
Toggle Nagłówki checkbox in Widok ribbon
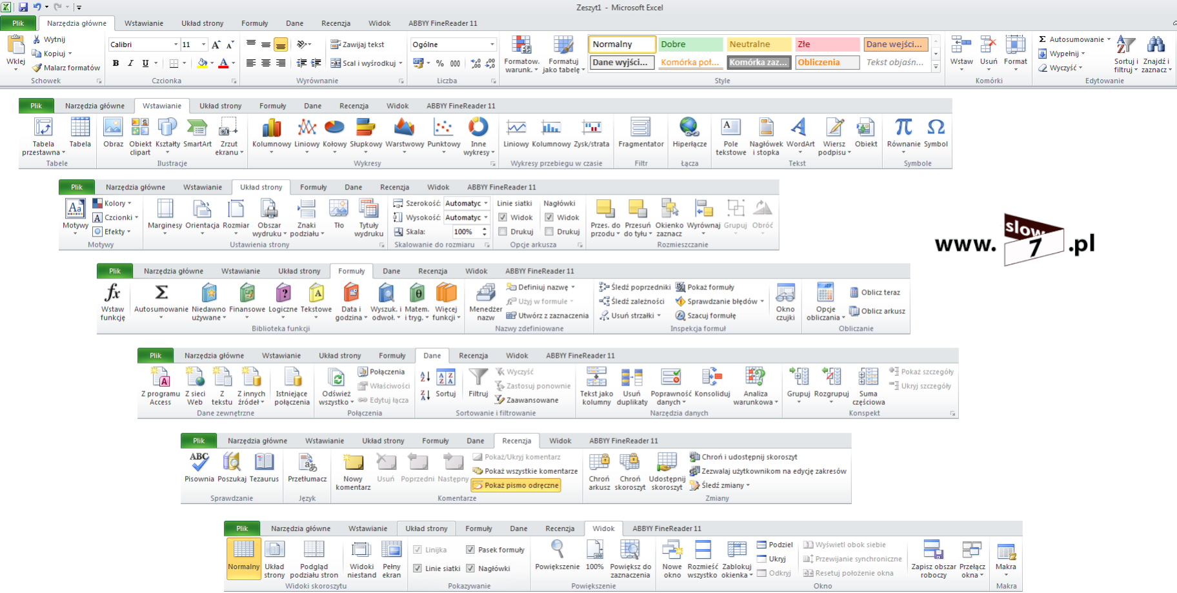tap(470, 569)
